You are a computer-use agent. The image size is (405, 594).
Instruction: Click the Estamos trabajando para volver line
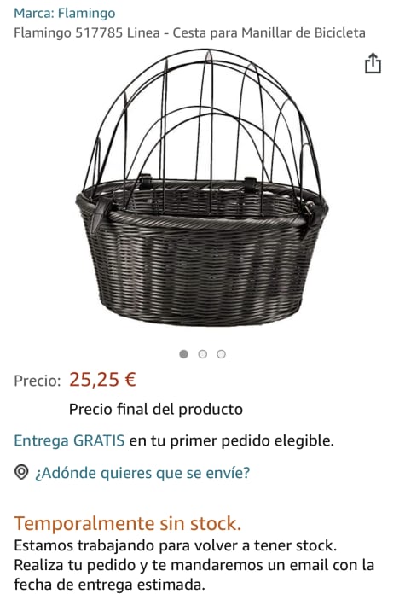[x=176, y=545]
